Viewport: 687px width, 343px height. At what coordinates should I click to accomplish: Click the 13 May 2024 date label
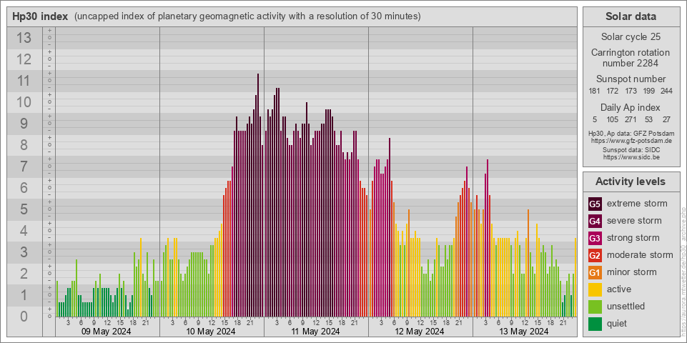(524, 332)
